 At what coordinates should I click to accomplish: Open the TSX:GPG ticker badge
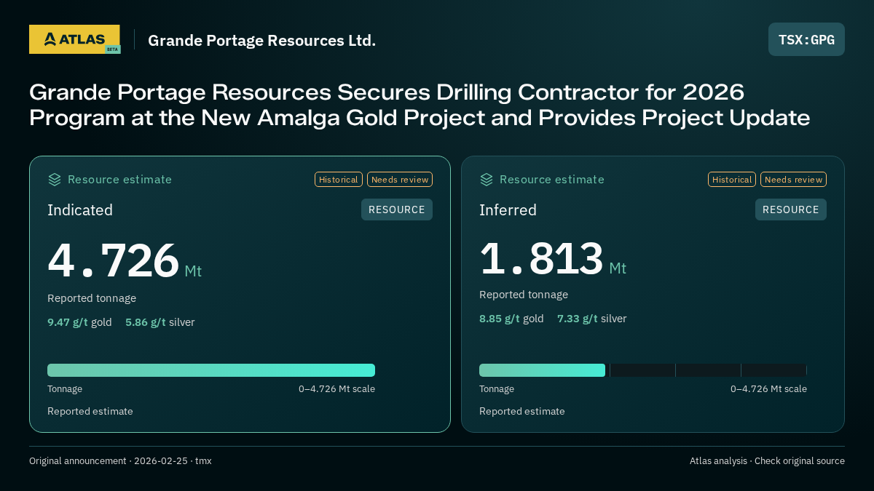click(x=806, y=39)
